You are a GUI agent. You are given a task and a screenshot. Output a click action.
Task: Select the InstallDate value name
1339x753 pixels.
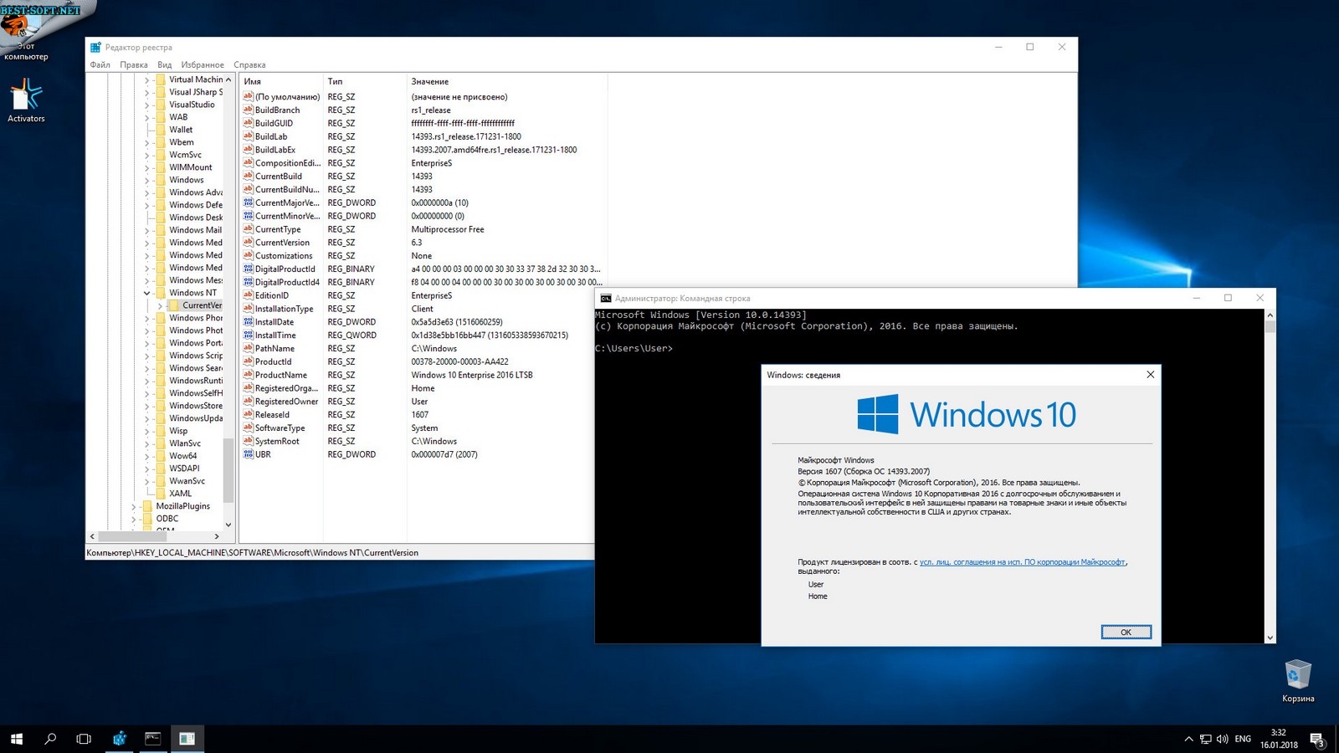coord(274,322)
